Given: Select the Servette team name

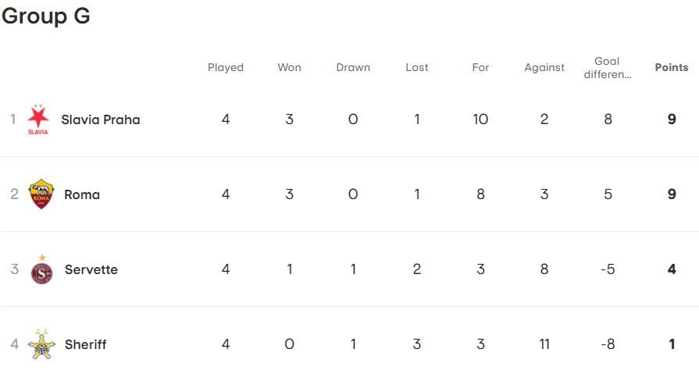Looking at the screenshot, I should tap(91, 269).
